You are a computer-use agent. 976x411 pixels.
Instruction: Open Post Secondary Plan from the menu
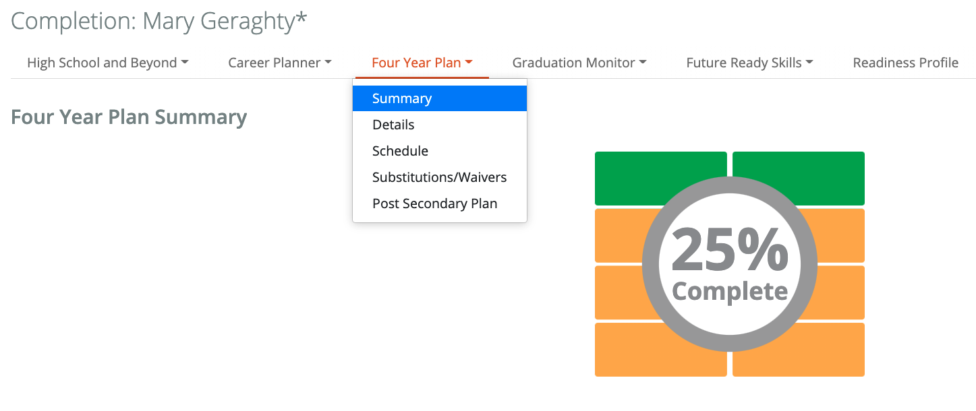[x=440, y=203]
